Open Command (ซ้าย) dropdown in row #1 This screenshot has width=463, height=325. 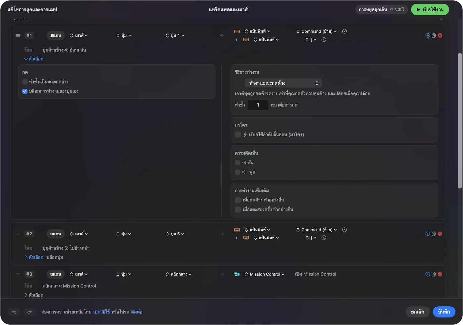316,31
